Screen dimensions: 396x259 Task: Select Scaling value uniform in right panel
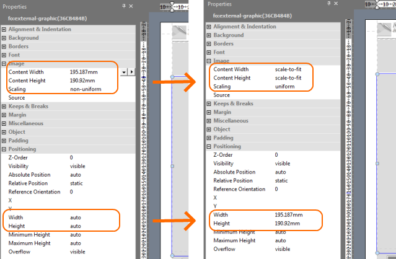[285, 86]
